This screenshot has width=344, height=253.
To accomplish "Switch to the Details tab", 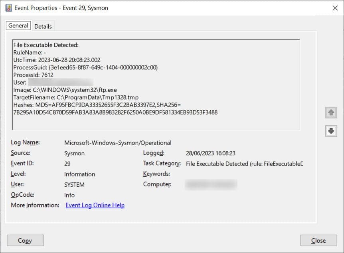I will pos(43,26).
